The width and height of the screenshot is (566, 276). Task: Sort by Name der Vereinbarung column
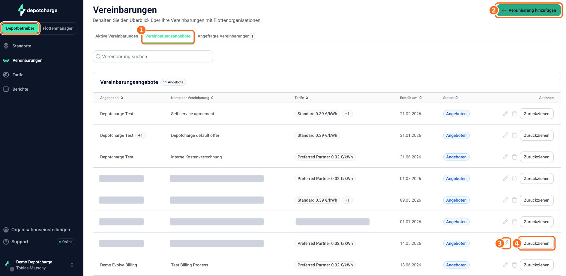192,98
